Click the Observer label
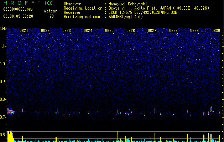224x142 pixels. click(x=72, y=4)
